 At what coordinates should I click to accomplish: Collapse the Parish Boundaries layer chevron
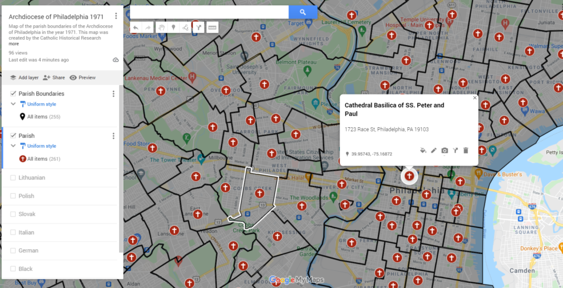[x=14, y=104]
